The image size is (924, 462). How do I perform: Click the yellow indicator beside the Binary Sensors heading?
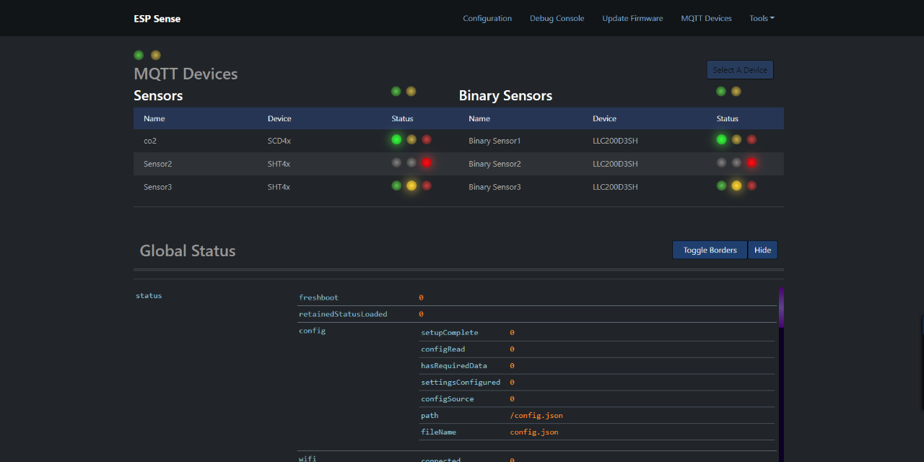[x=736, y=91]
